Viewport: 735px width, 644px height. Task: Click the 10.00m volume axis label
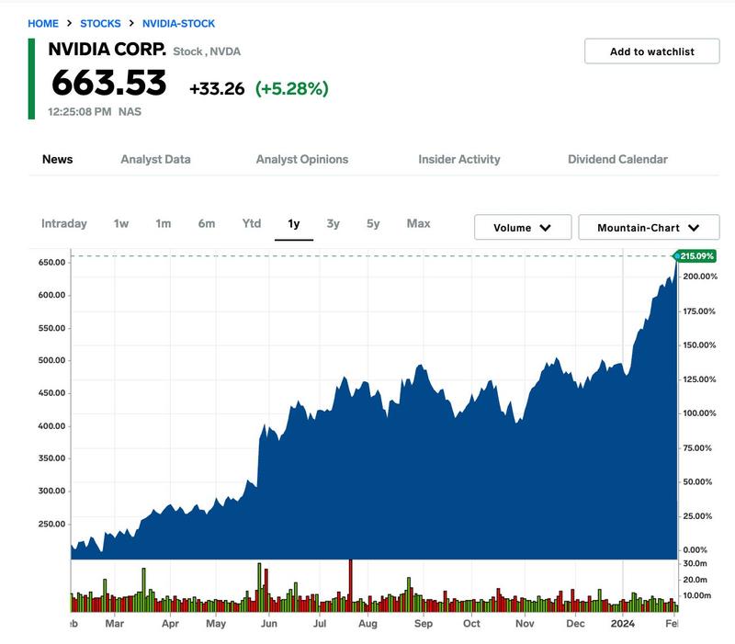click(696, 595)
